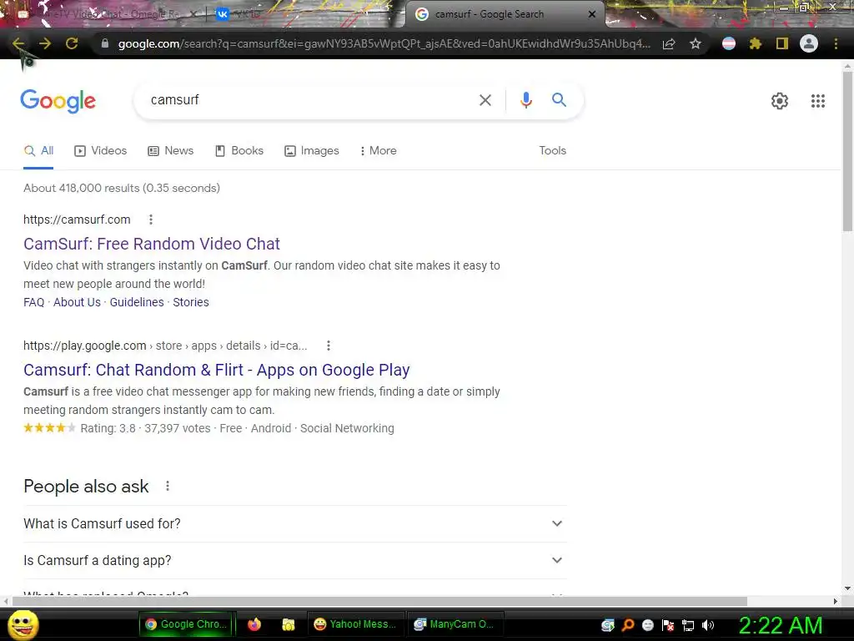Screen dimensions: 854x641
Task: Open Google settings gear
Action: click(x=780, y=101)
